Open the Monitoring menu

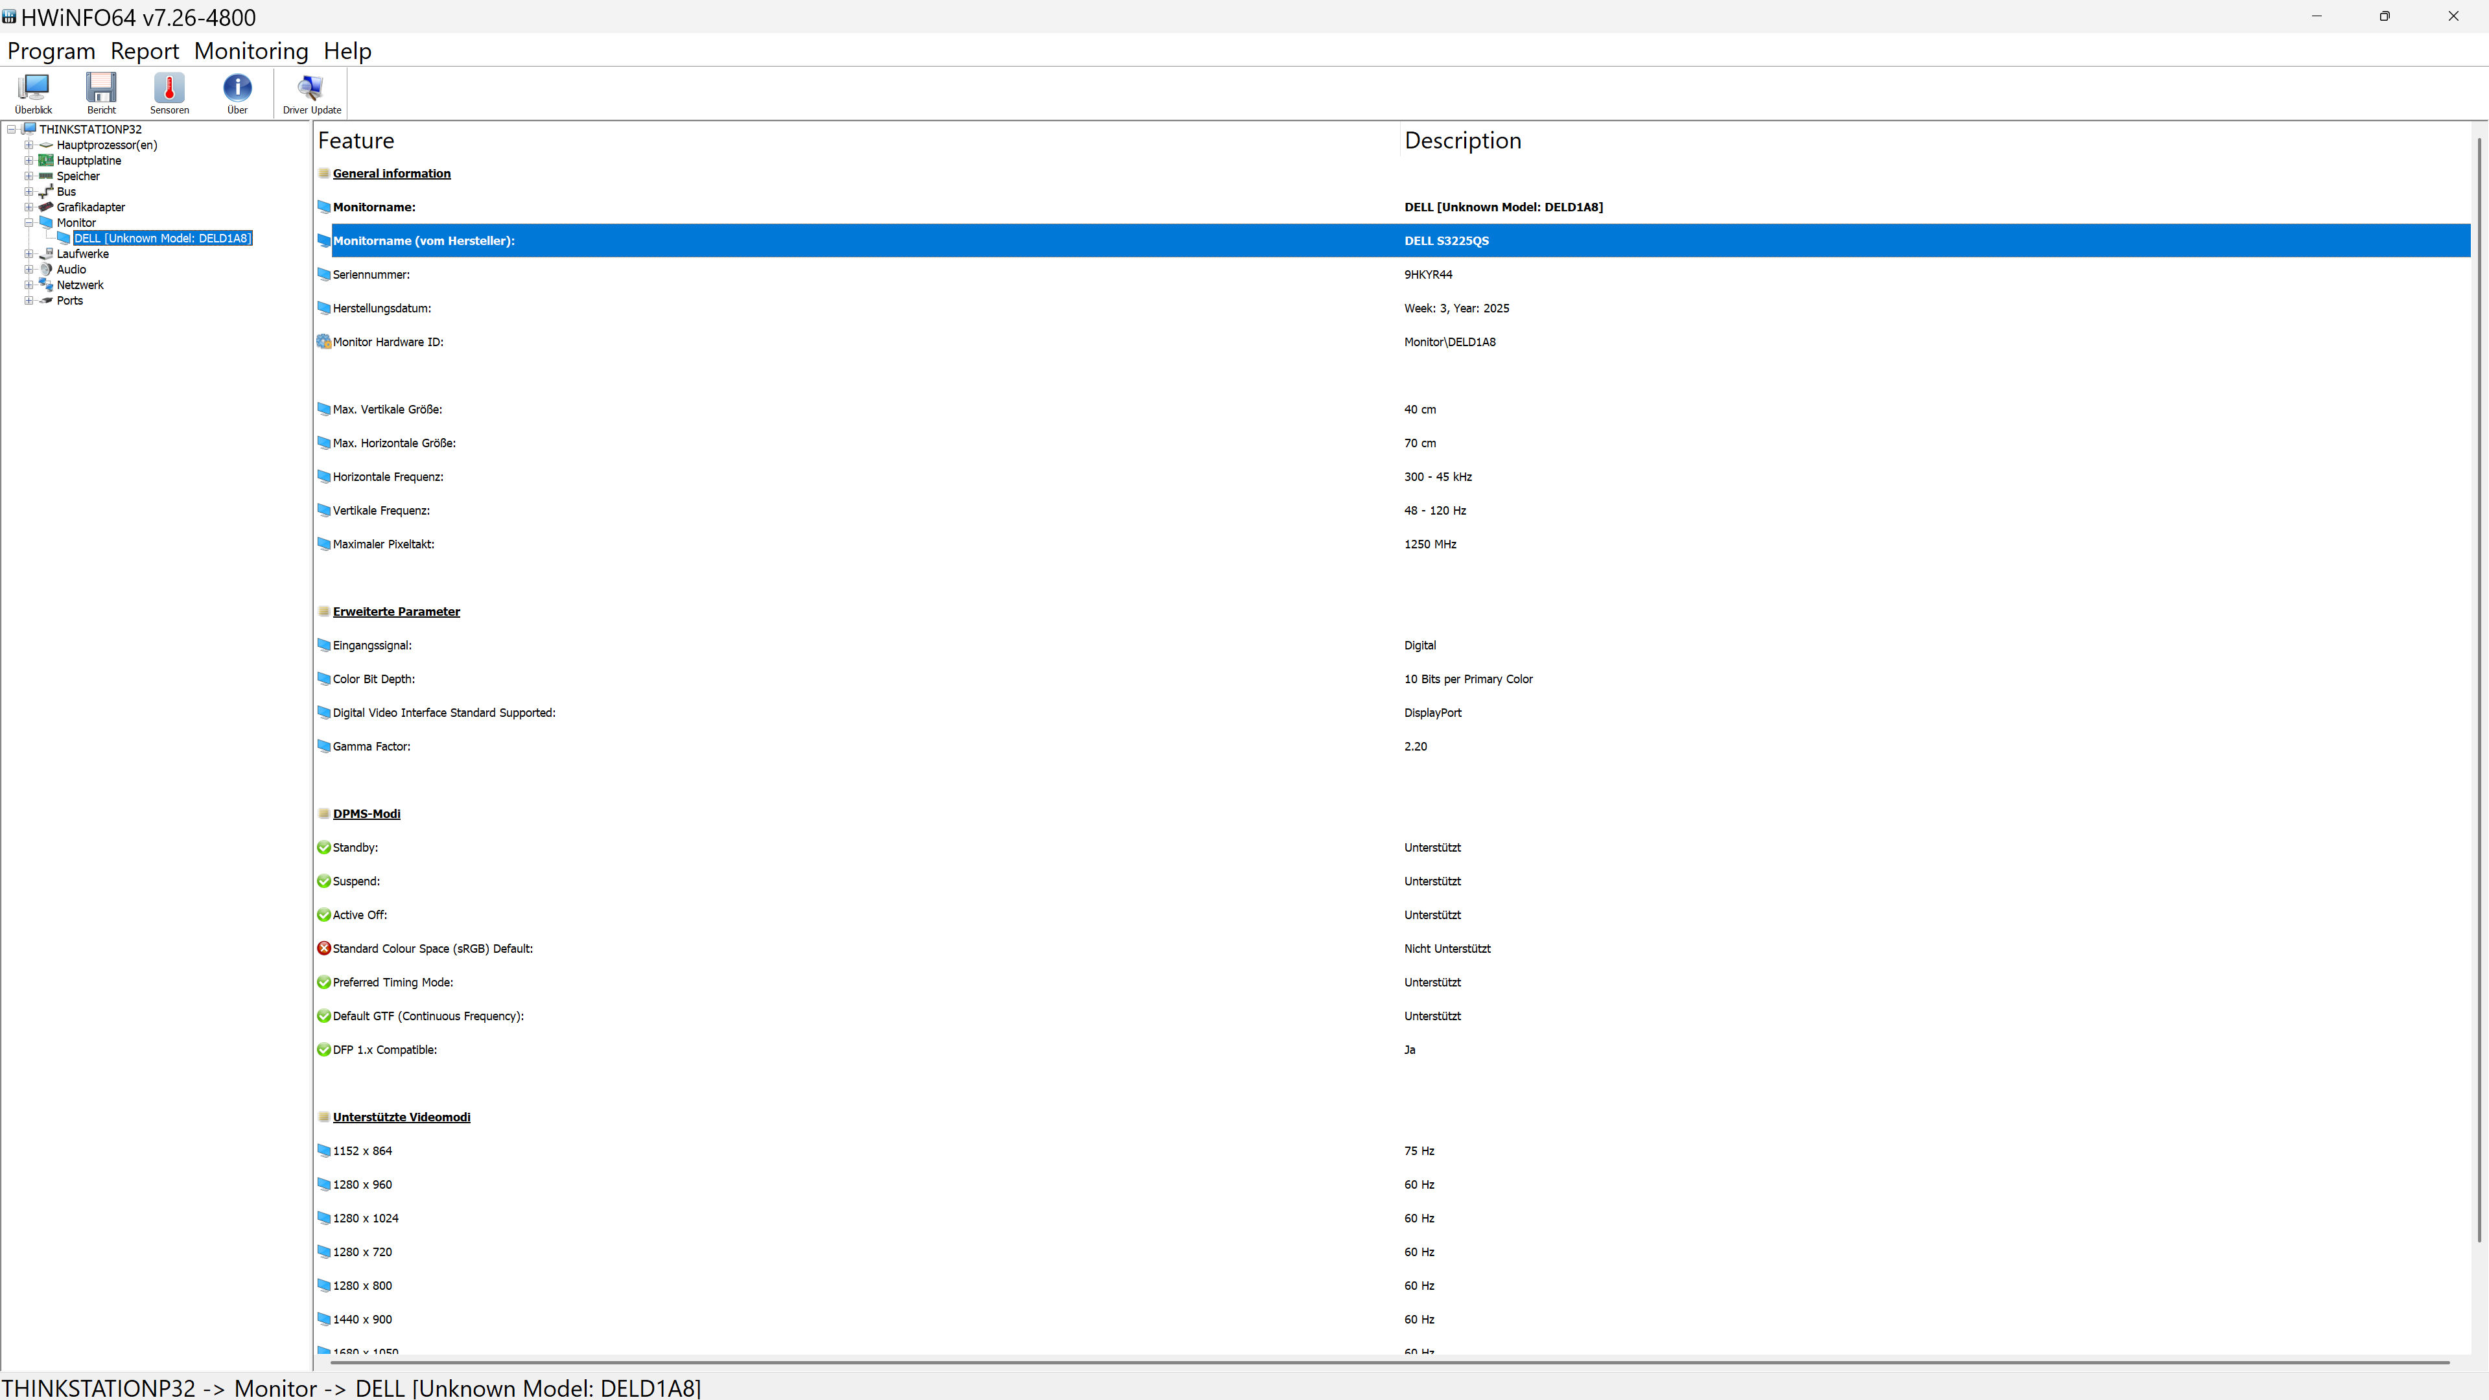coord(251,51)
